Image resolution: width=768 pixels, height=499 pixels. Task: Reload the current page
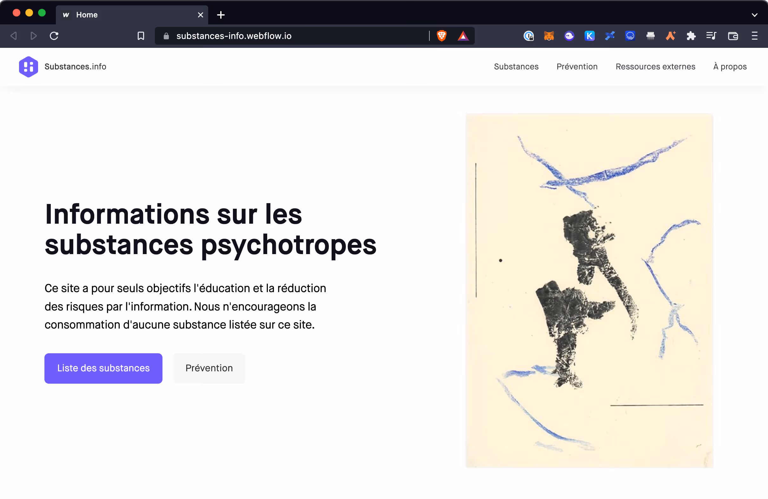54,36
